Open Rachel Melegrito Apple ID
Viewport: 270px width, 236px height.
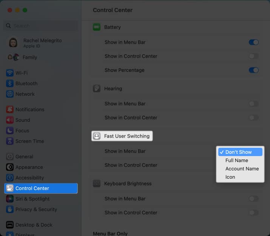41,43
